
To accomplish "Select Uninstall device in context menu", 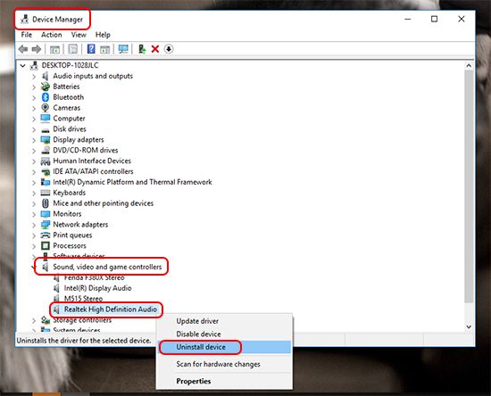I will click(224, 347).
